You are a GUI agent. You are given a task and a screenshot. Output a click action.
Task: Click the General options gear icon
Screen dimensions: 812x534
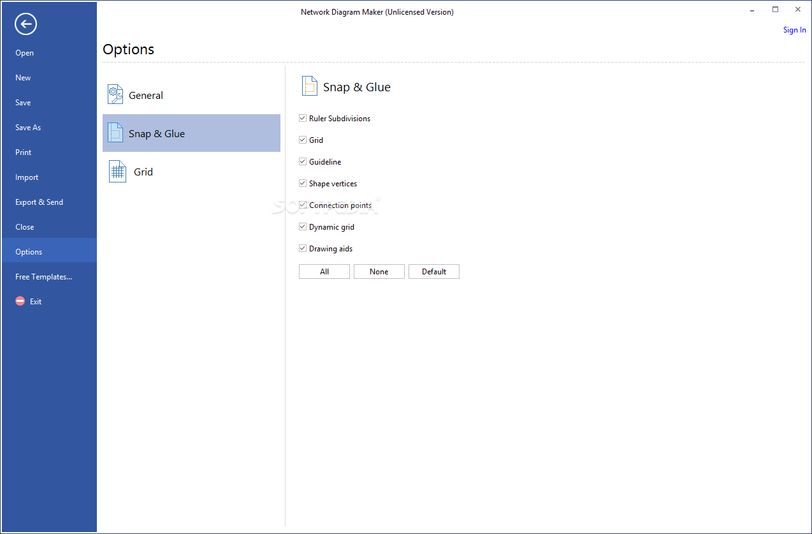tap(116, 95)
